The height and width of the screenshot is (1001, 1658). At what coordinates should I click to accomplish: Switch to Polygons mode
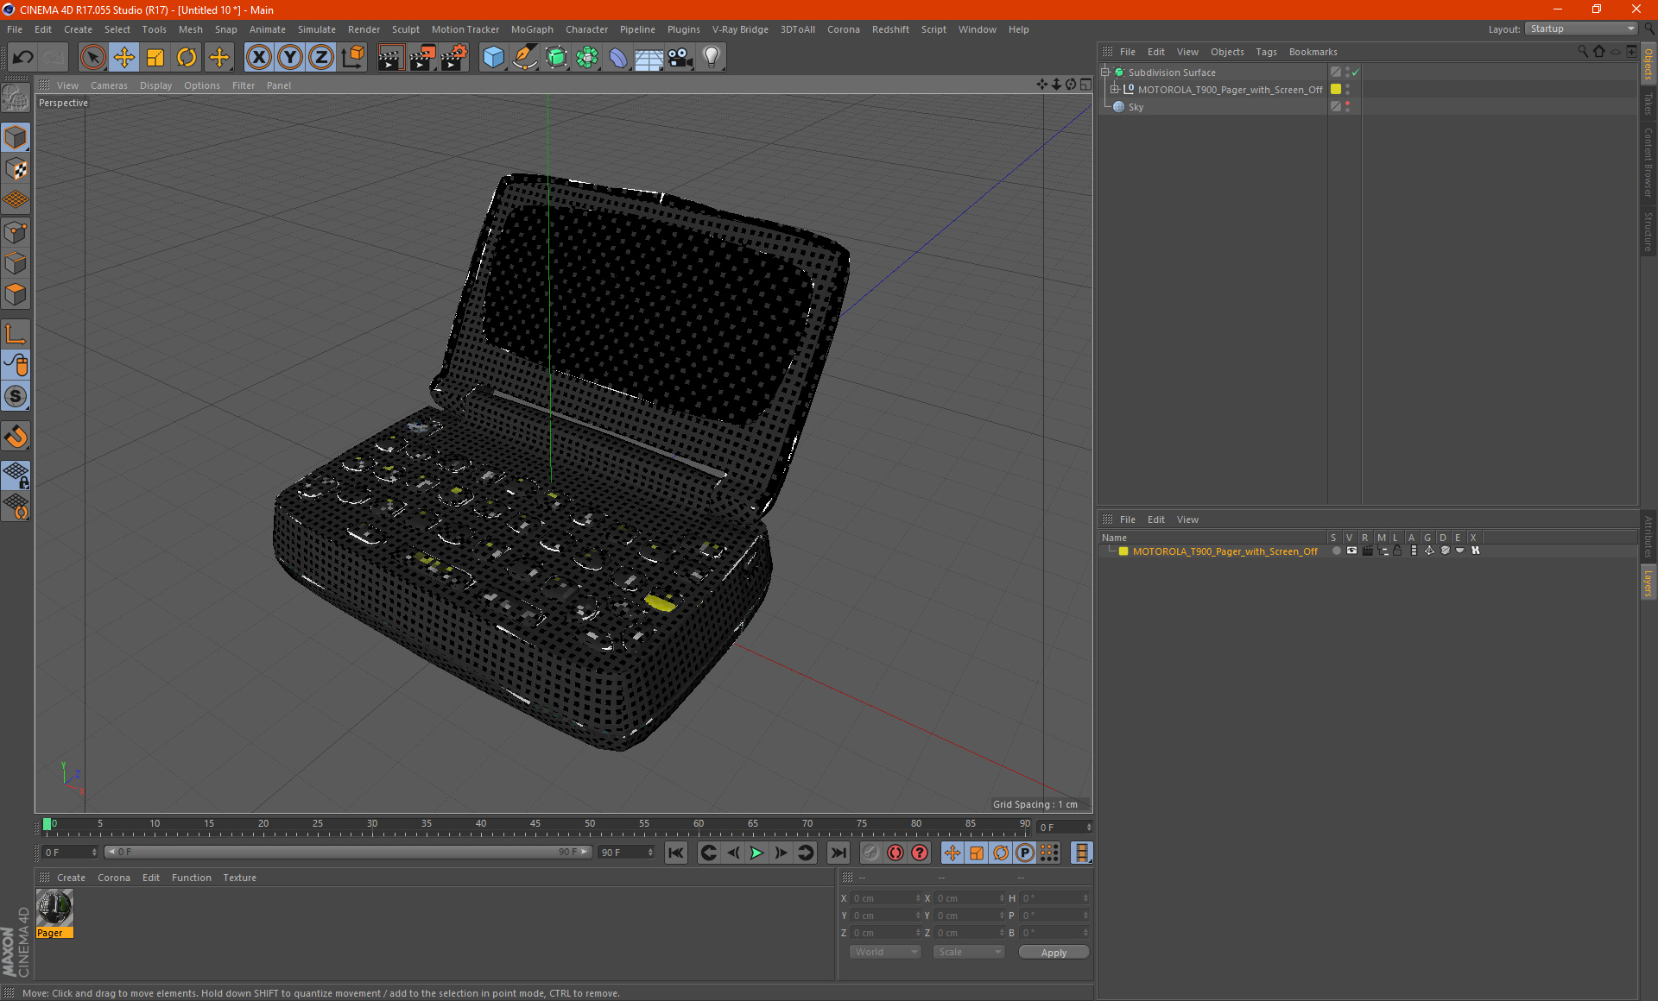click(x=16, y=294)
